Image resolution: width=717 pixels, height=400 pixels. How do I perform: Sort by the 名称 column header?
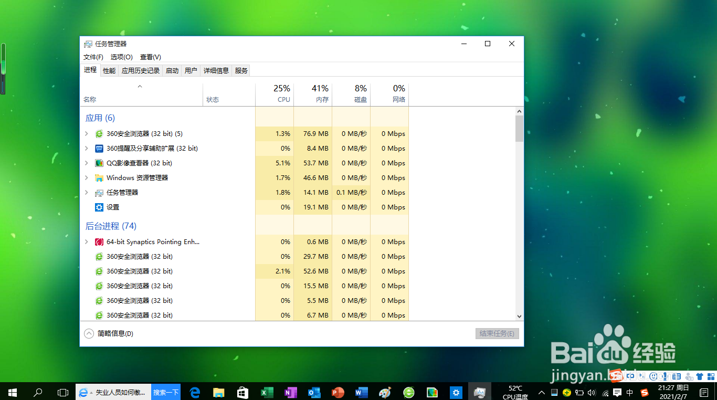pos(141,94)
